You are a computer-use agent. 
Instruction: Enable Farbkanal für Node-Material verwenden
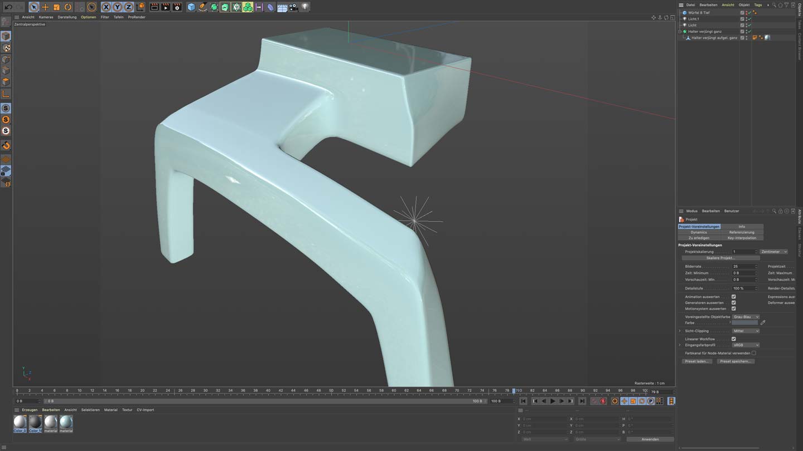[753, 353]
